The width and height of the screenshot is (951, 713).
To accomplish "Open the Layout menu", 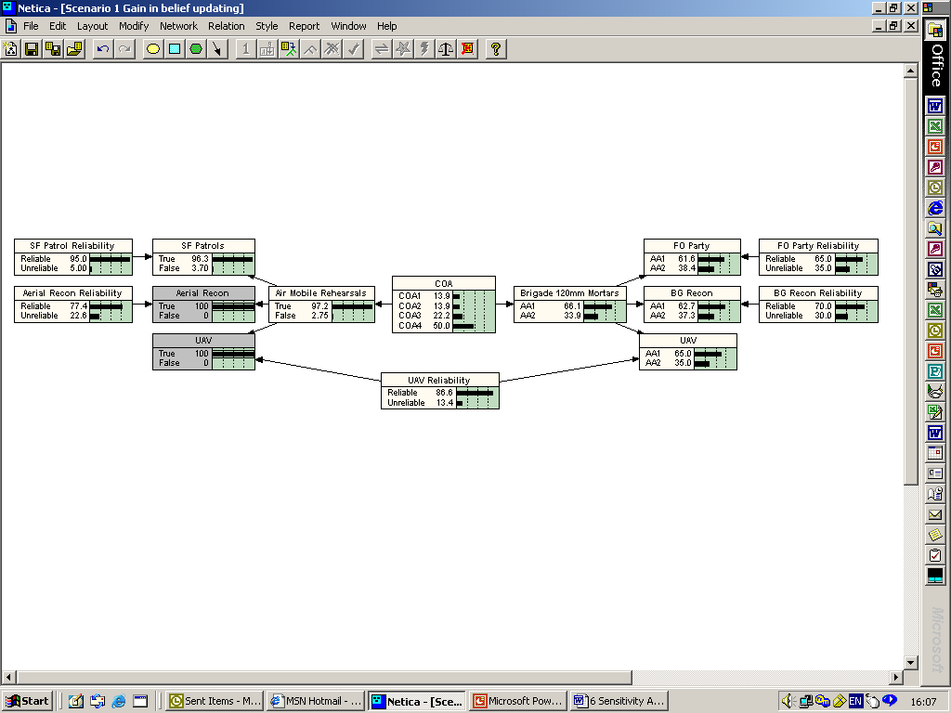I will 92,26.
